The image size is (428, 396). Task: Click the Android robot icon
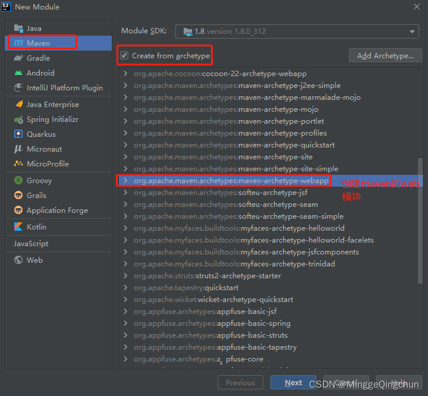[18, 73]
